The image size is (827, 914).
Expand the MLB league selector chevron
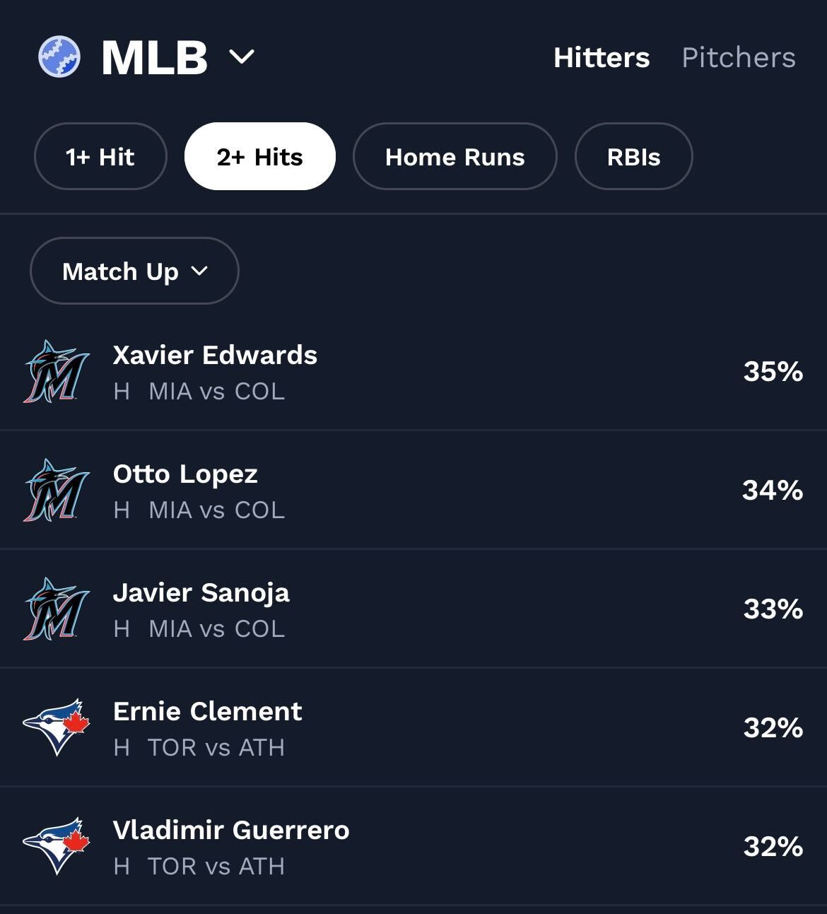pyautogui.click(x=242, y=57)
